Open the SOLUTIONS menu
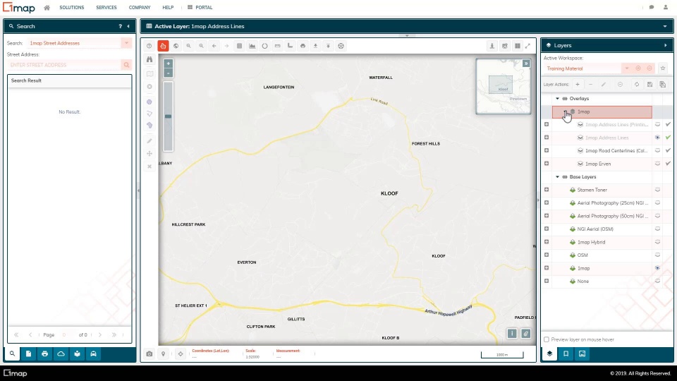 pos(71,8)
